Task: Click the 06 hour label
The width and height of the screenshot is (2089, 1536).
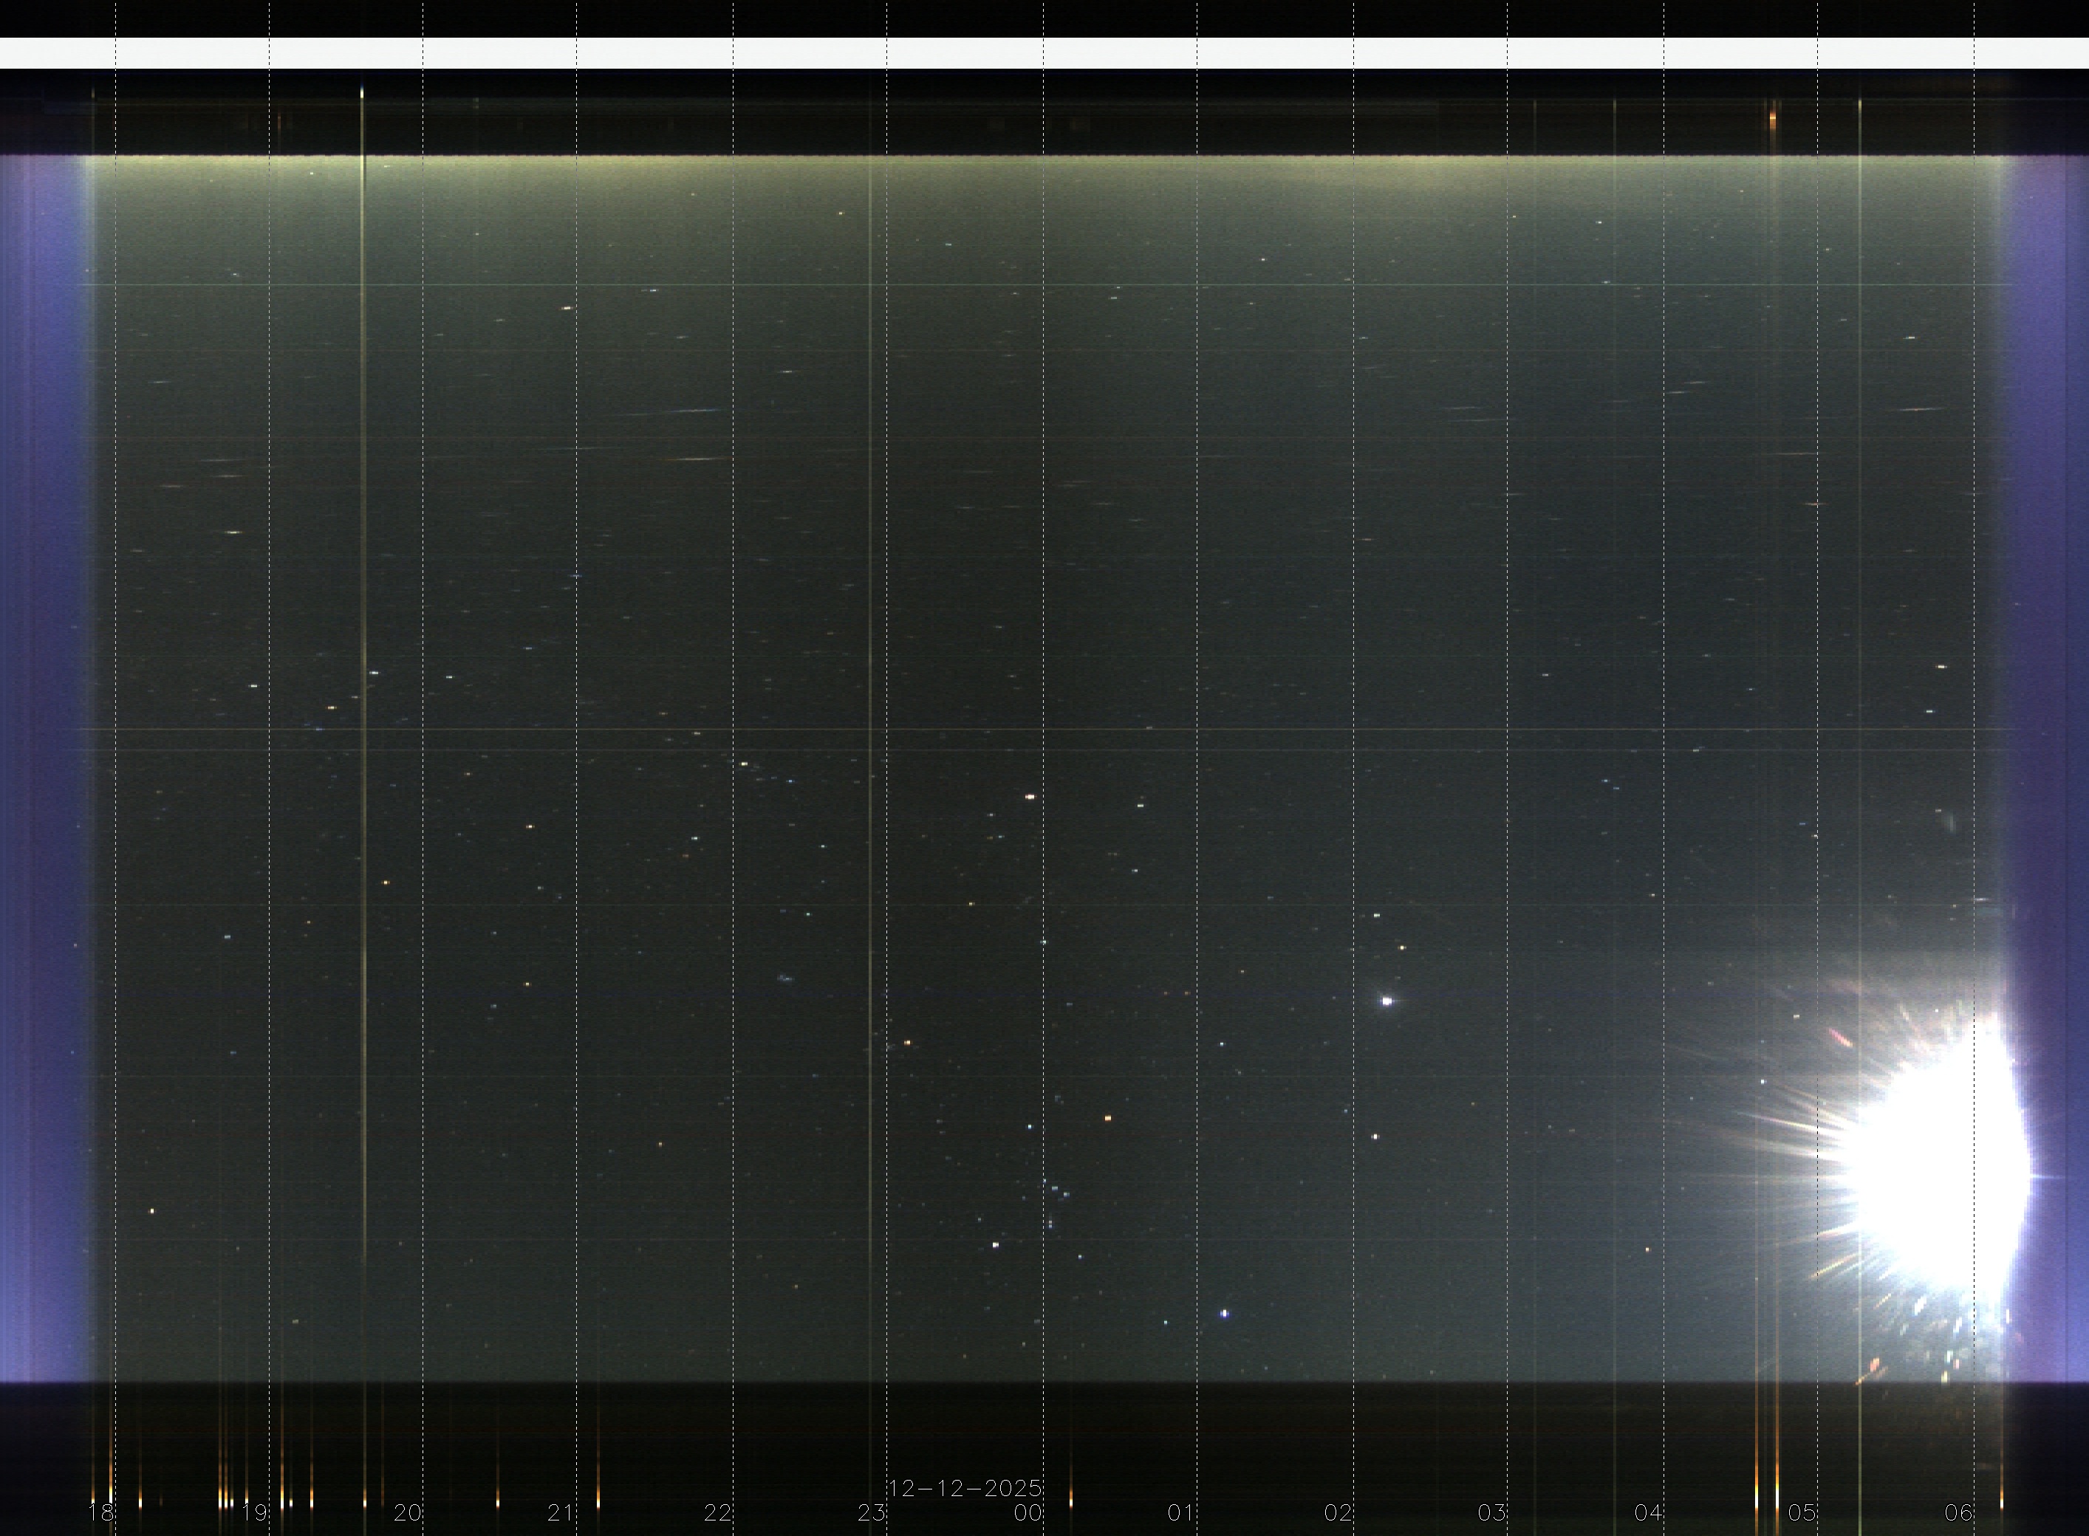Action: [x=1959, y=1513]
